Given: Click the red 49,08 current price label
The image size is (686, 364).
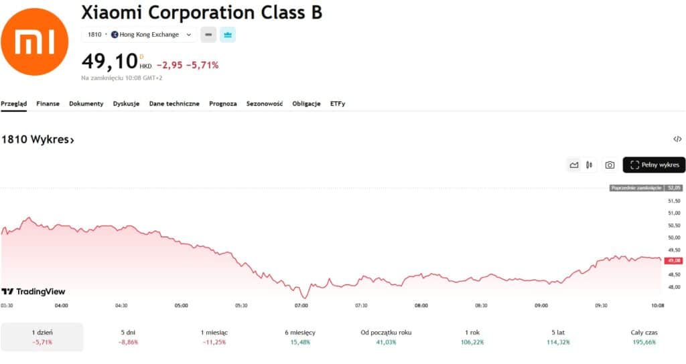Looking at the screenshot, I should tap(674, 261).
